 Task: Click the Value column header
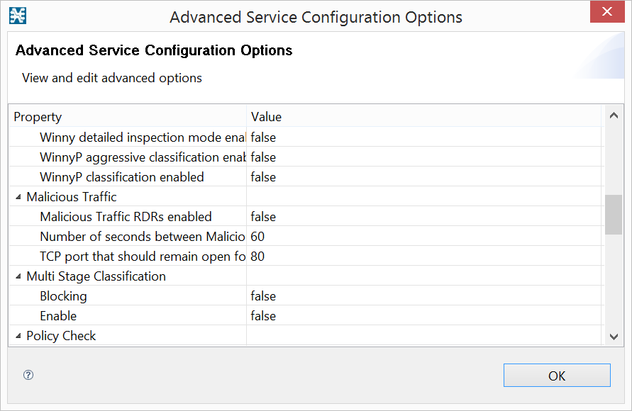click(x=424, y=117)
